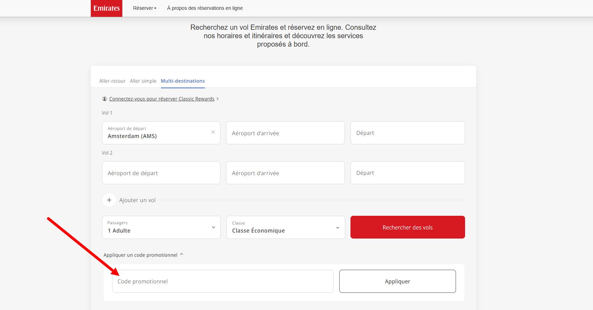Select the Multi-destinations tab
The height and width of the screenshot is (310, 593).
(183, 81)
